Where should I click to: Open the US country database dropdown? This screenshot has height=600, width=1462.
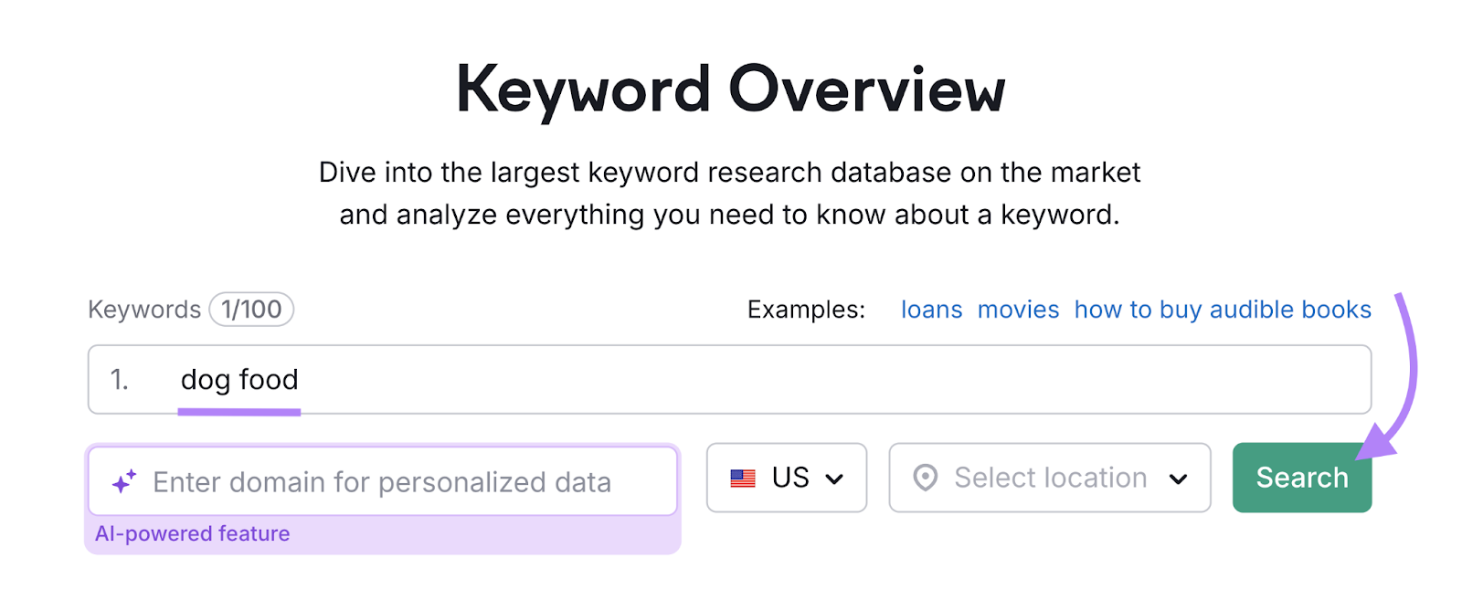point(786,477)
